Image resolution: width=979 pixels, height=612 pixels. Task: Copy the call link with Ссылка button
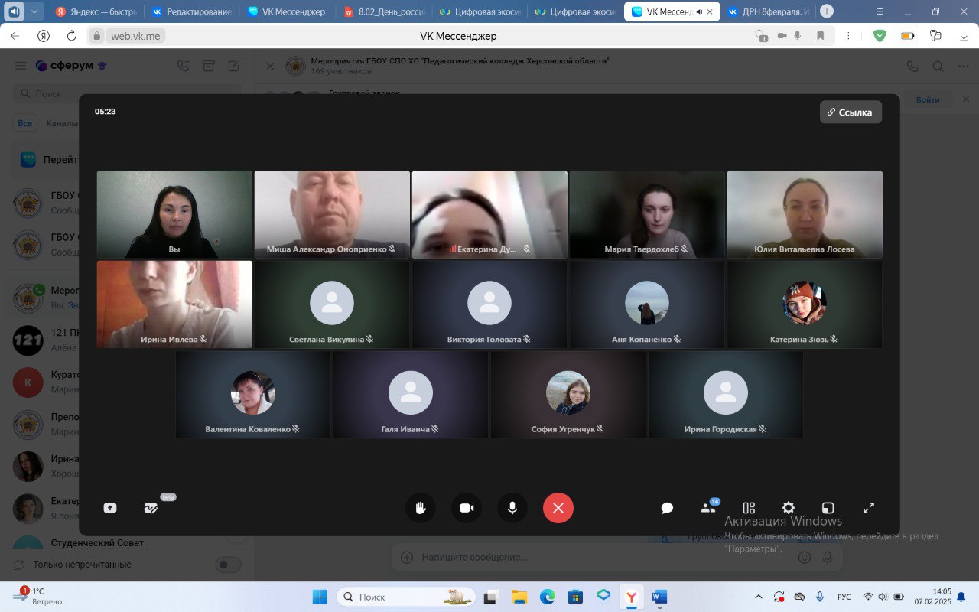coord(851,112)
